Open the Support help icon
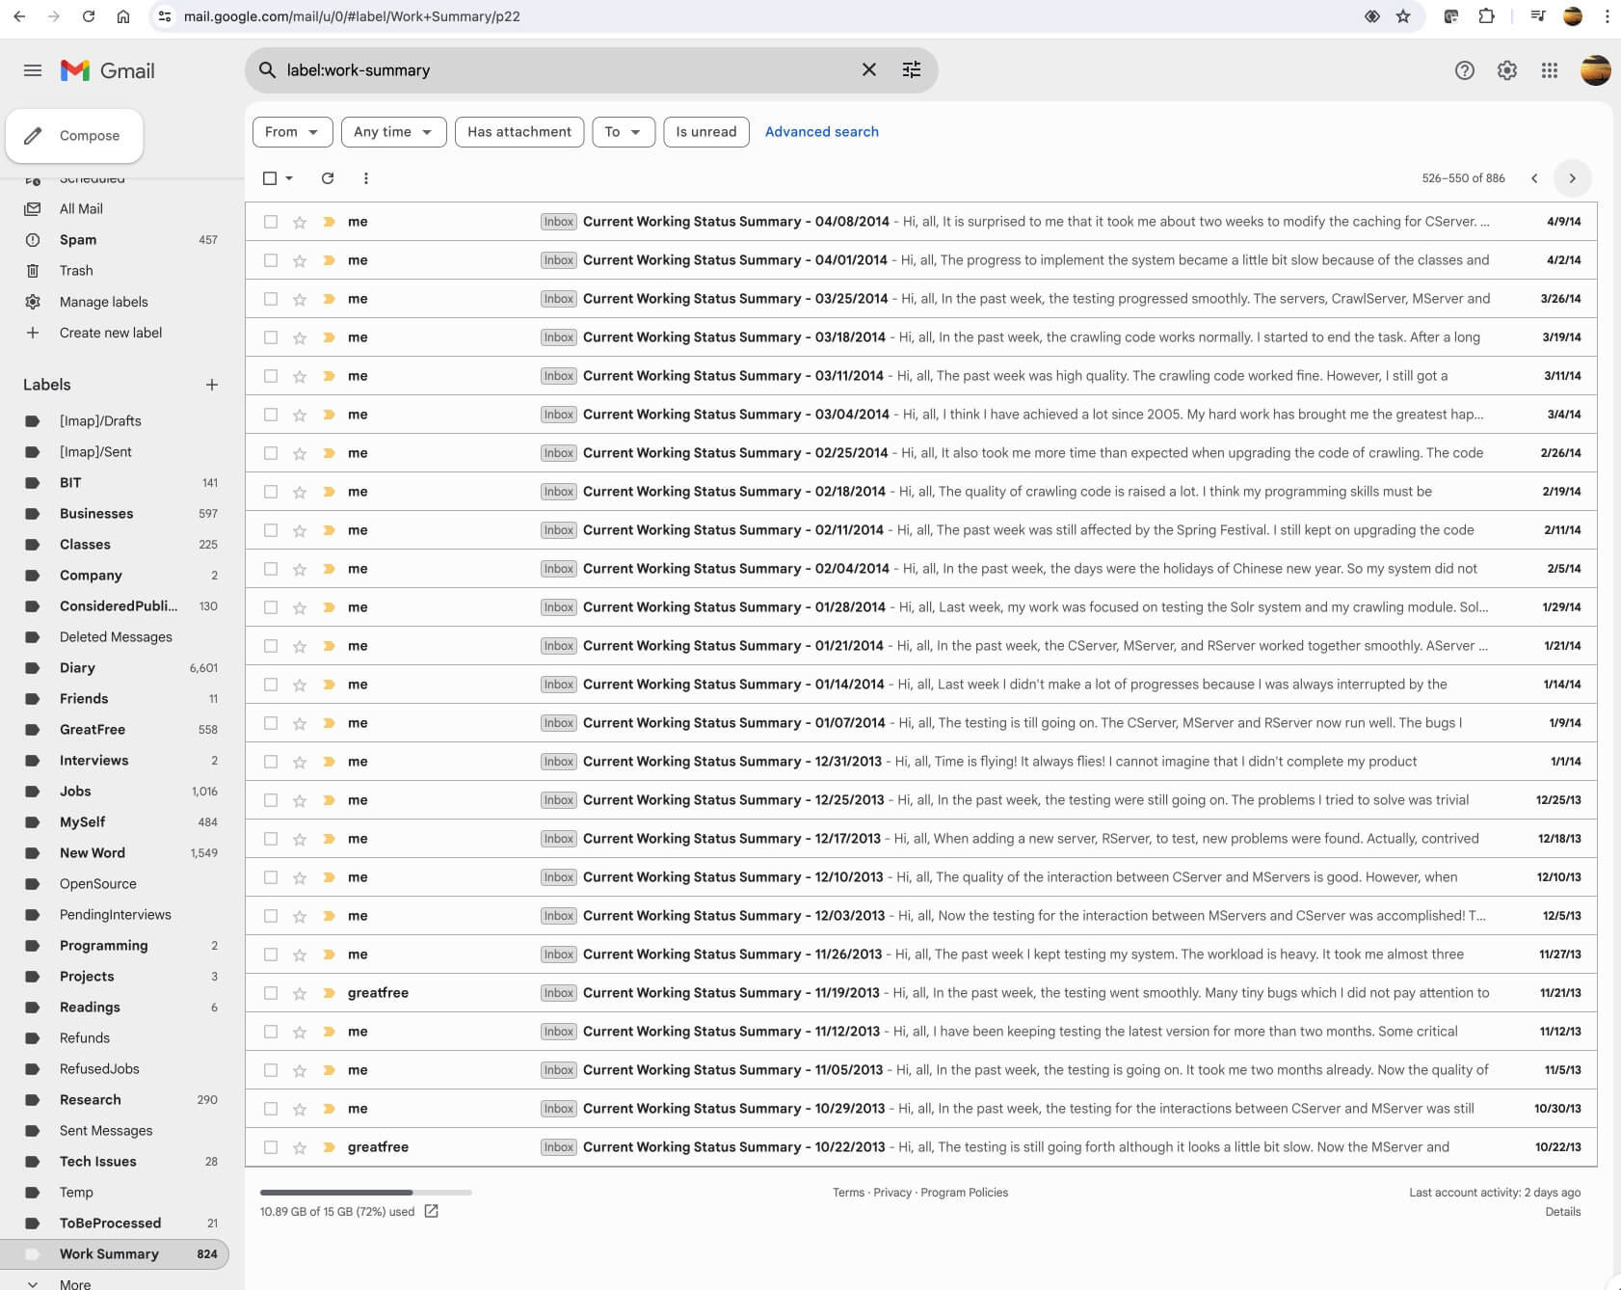The height and width of the screenshot is (1290, 1621). (x=1464, y=70)
